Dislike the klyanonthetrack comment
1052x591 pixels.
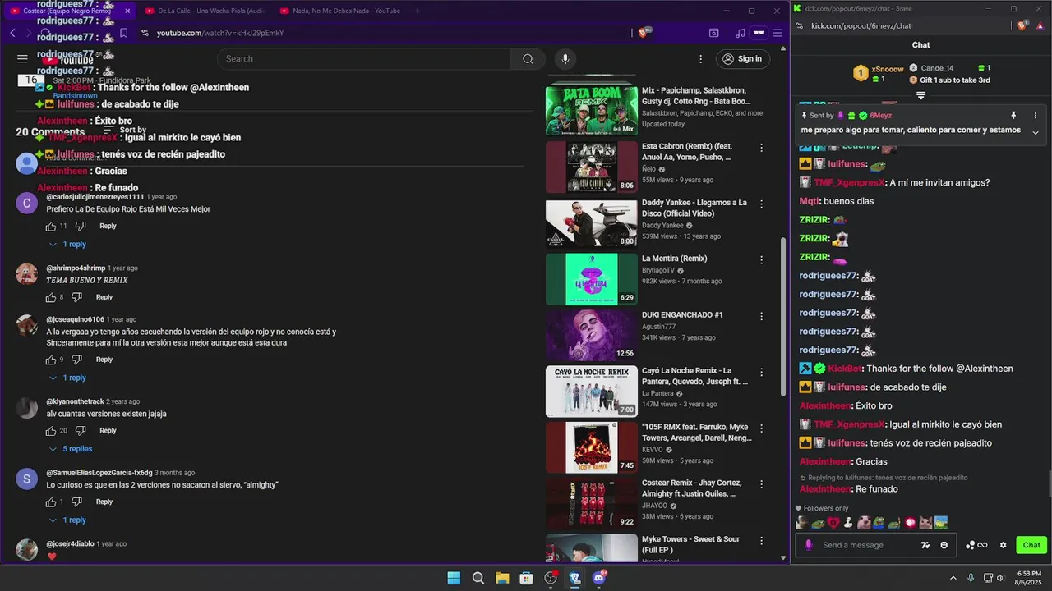[x=81, y=430]
